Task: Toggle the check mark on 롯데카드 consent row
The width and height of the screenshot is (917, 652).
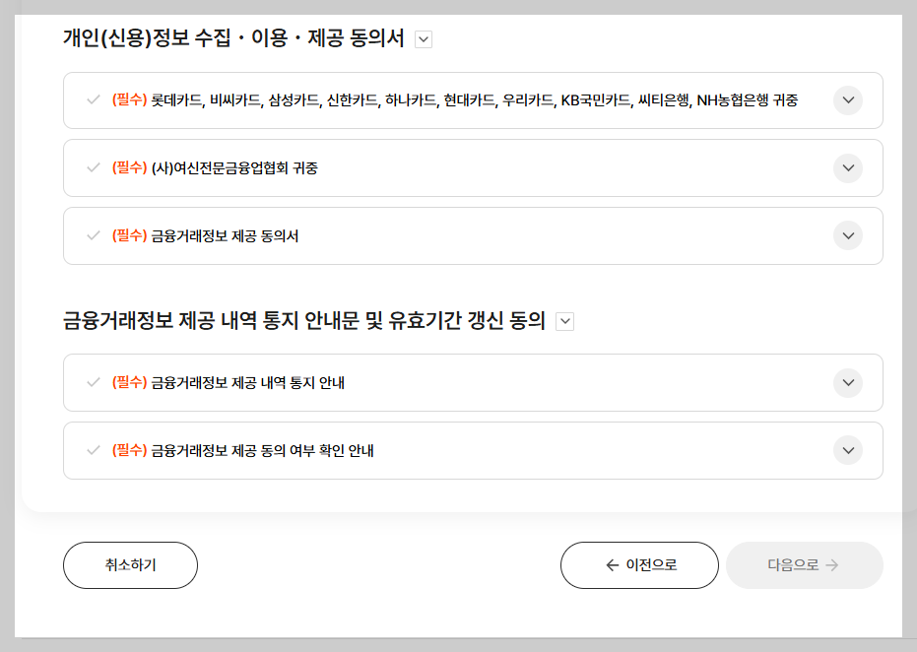Action: coord(92,100)
